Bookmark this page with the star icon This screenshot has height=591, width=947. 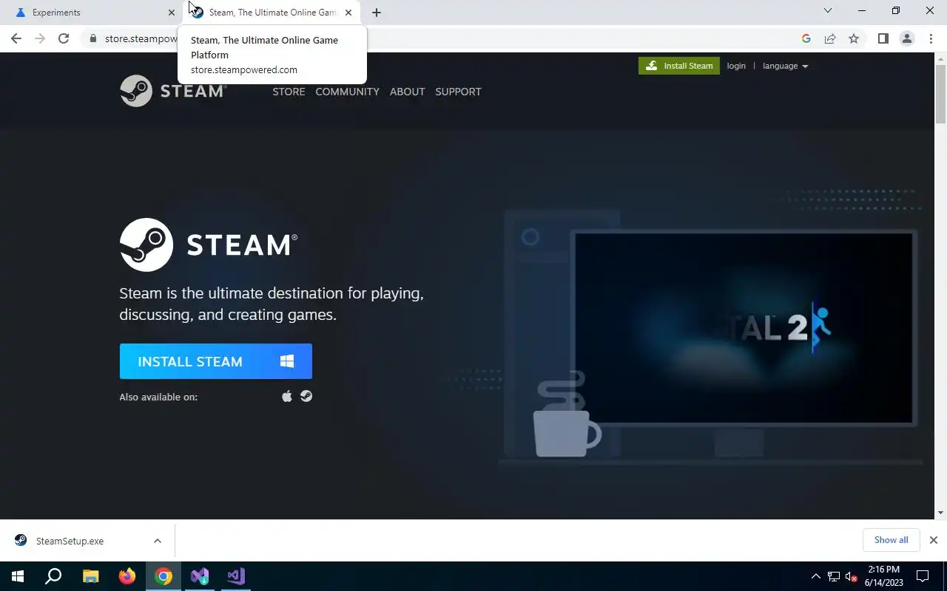[854, 38]
